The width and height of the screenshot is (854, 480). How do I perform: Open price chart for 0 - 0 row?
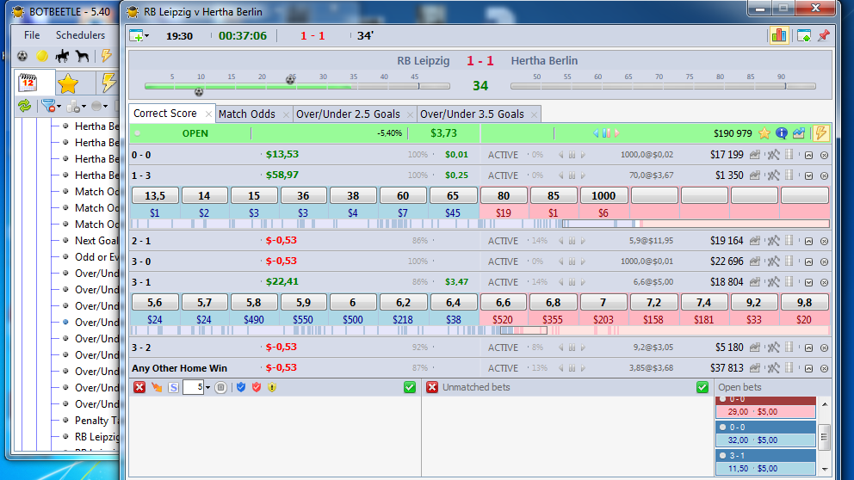(x=755, y=155)
